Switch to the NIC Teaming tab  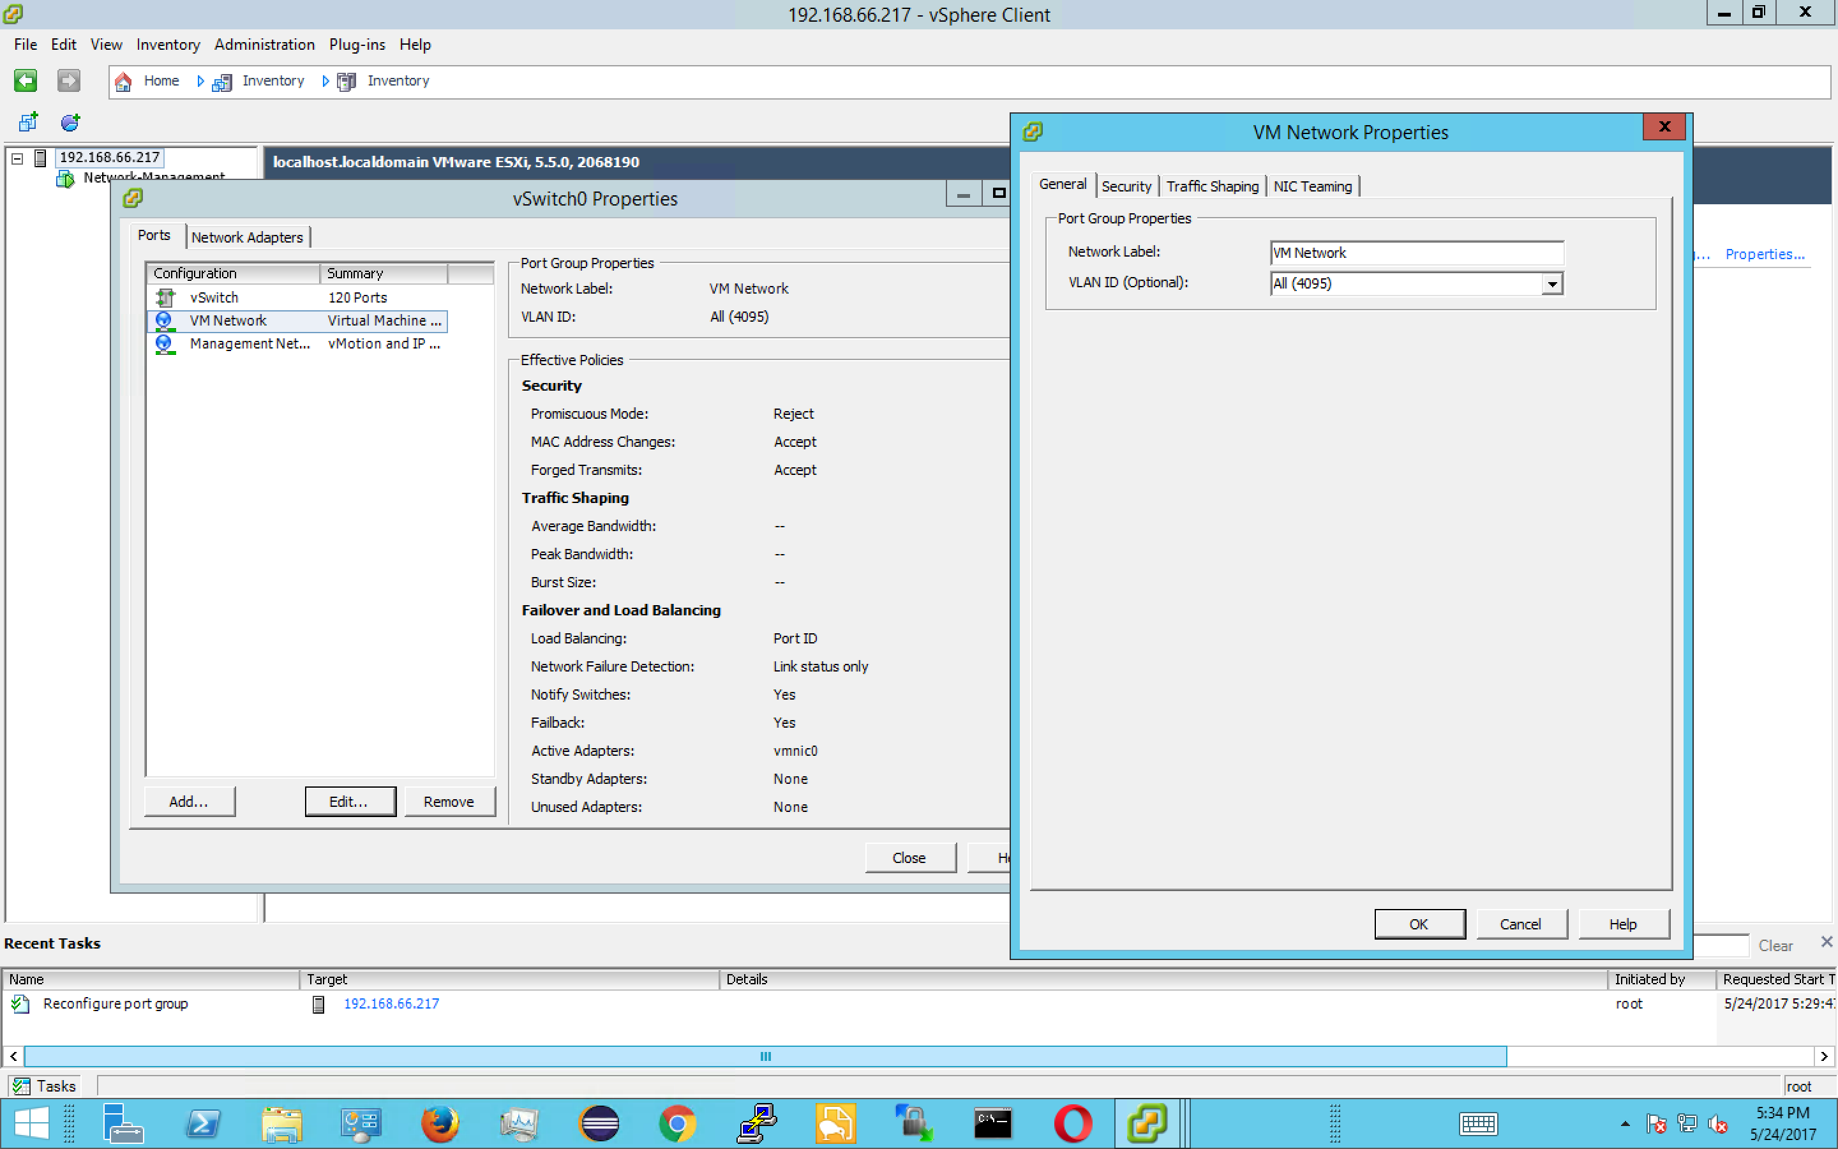point(1312,186)
